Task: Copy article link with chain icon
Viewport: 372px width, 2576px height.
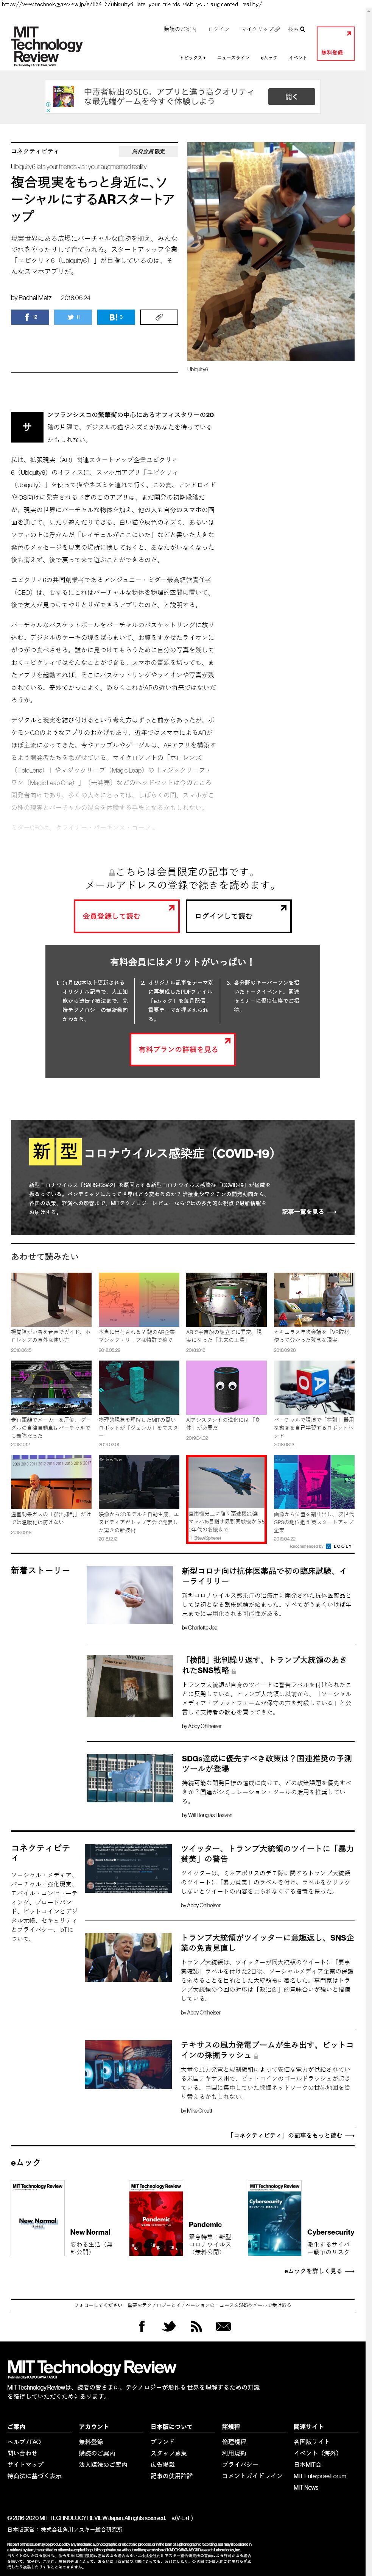Action: coord(158,317)
